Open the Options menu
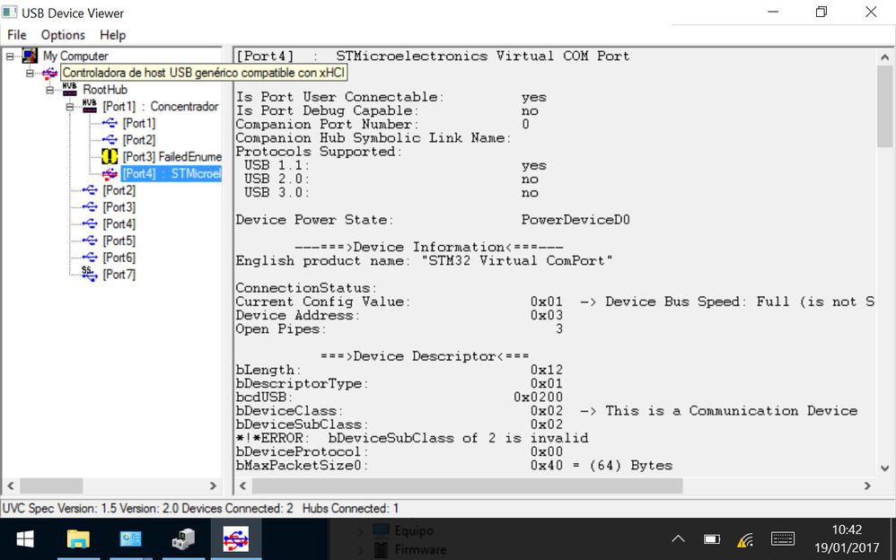Viewport: 896px width, 560px height. click(63, 35)
